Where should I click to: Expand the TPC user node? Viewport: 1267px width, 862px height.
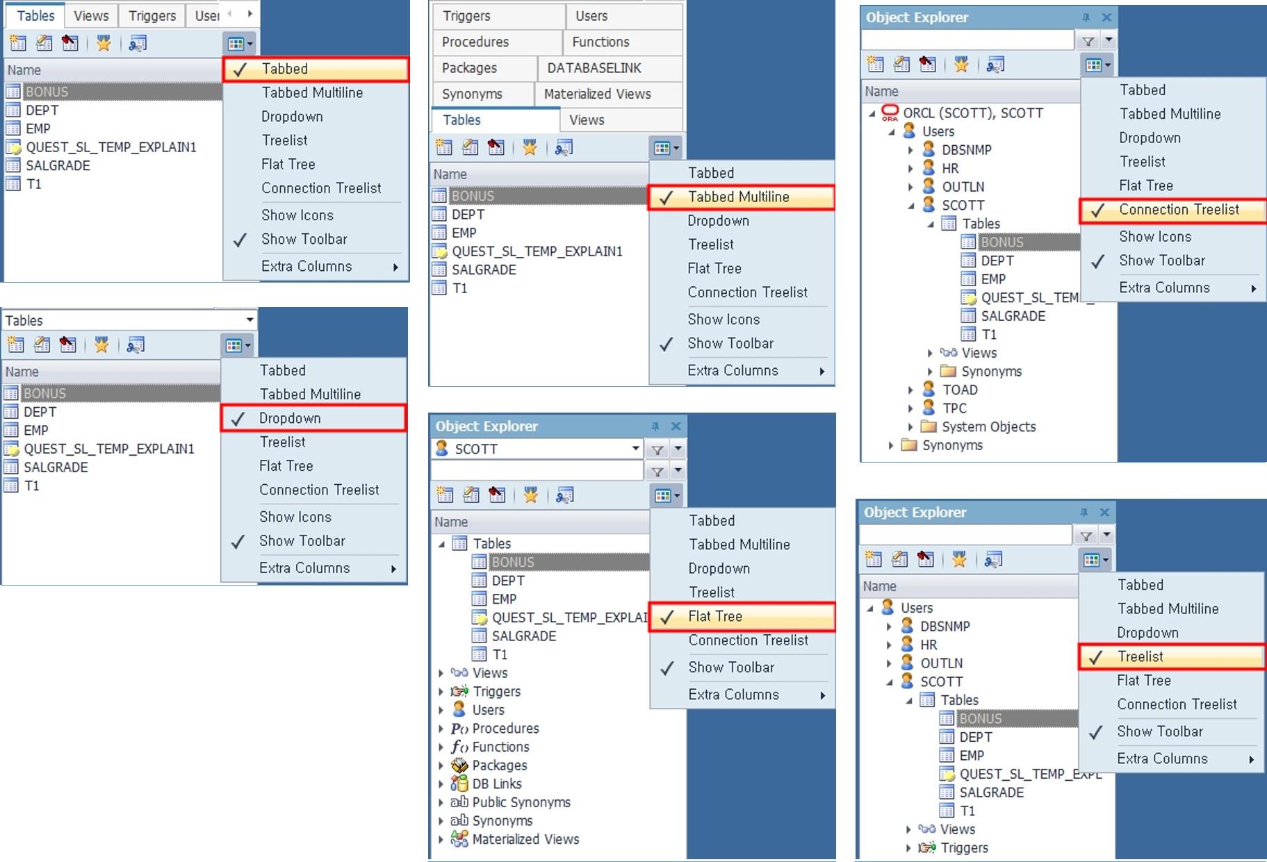[910, 408]
